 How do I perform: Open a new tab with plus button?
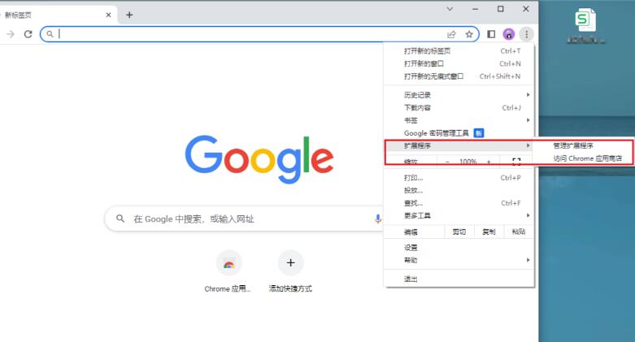coord(129,15)
